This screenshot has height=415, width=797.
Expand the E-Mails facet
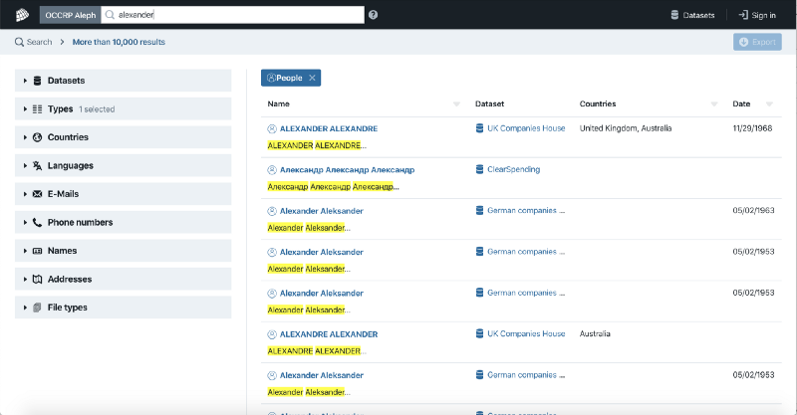123,193
